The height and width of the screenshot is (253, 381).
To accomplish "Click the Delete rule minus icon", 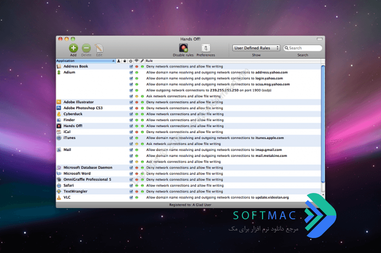I will 86,48.
